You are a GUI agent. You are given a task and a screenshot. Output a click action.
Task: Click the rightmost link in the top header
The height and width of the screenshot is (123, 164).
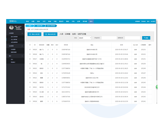[x=153, y=21]
